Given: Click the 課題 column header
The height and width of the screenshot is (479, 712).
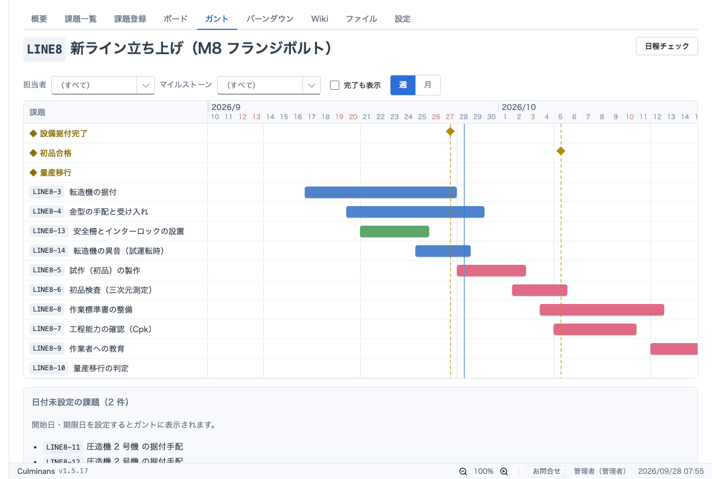Looking at the screenshot, I should 37,112.
